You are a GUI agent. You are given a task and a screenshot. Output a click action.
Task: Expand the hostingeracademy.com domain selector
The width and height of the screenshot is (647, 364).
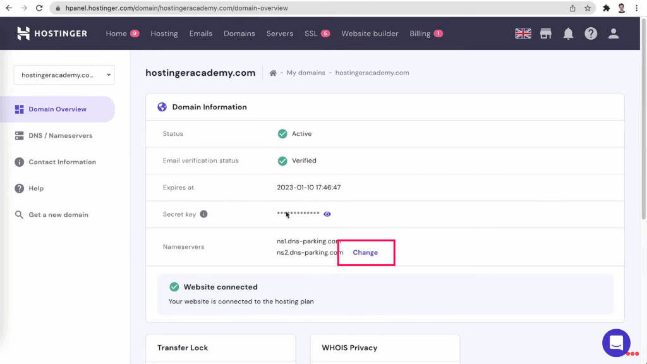[x=64, y=75]
